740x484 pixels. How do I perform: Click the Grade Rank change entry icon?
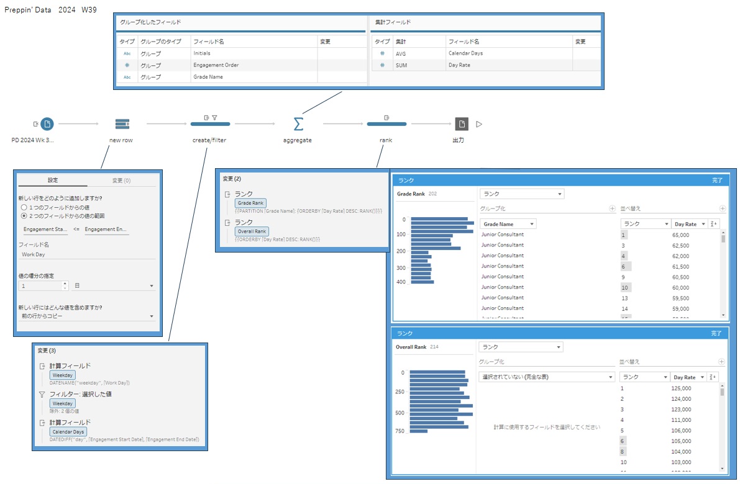click(x=227, y=194)
